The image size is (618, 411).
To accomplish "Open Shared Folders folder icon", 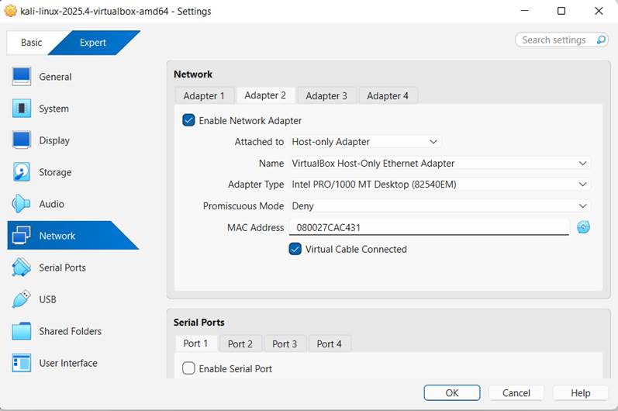I will [22, 331].
